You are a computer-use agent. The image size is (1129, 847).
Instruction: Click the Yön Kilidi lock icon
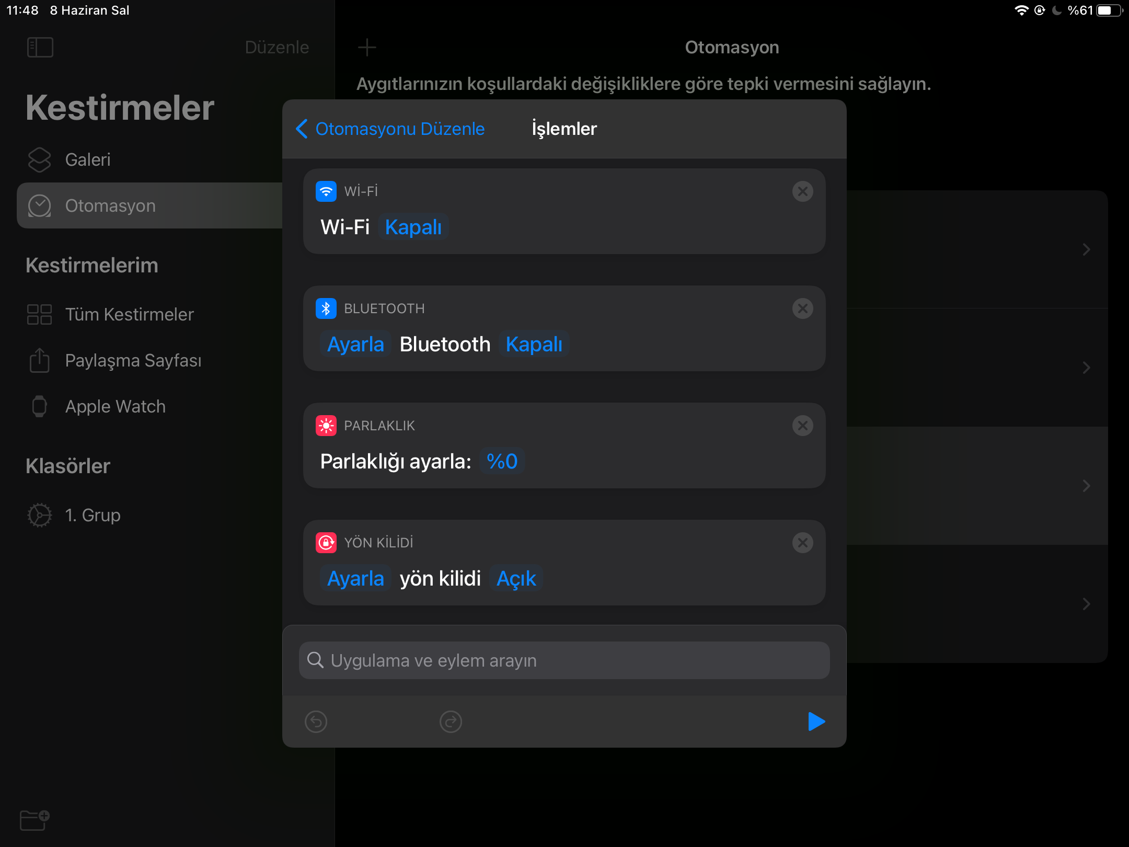click(326, 543)
